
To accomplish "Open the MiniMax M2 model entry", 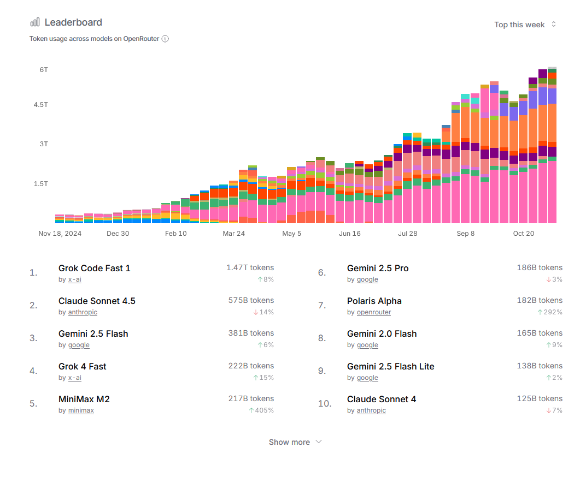I will point(84,399).
